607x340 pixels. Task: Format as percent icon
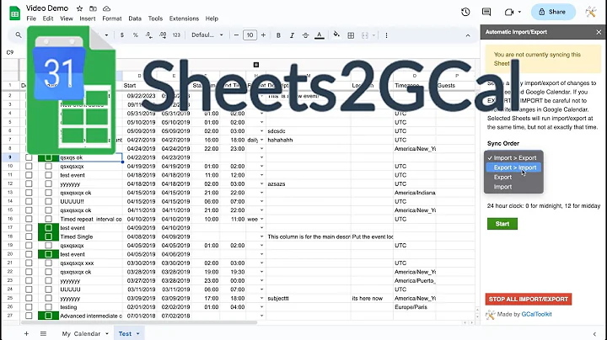pyautogui.click(x=136, y=35)
